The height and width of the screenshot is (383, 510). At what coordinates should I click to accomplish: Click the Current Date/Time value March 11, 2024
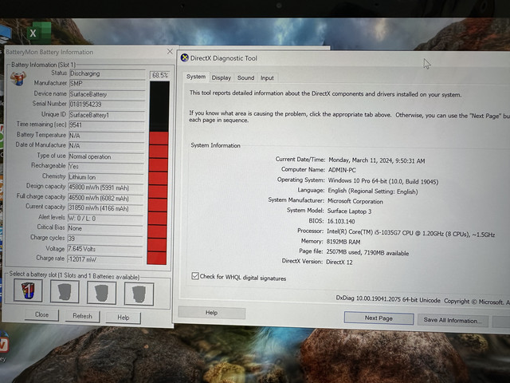[377, 160]
